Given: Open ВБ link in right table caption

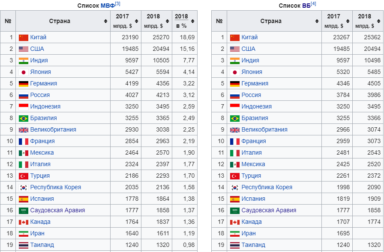Looking at the screenshot, I should pos(306,6).
